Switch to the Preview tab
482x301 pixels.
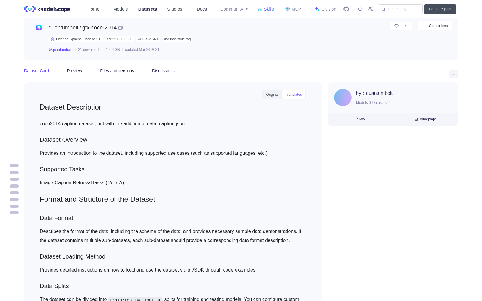pyautogui.click(x=74, y=71)
